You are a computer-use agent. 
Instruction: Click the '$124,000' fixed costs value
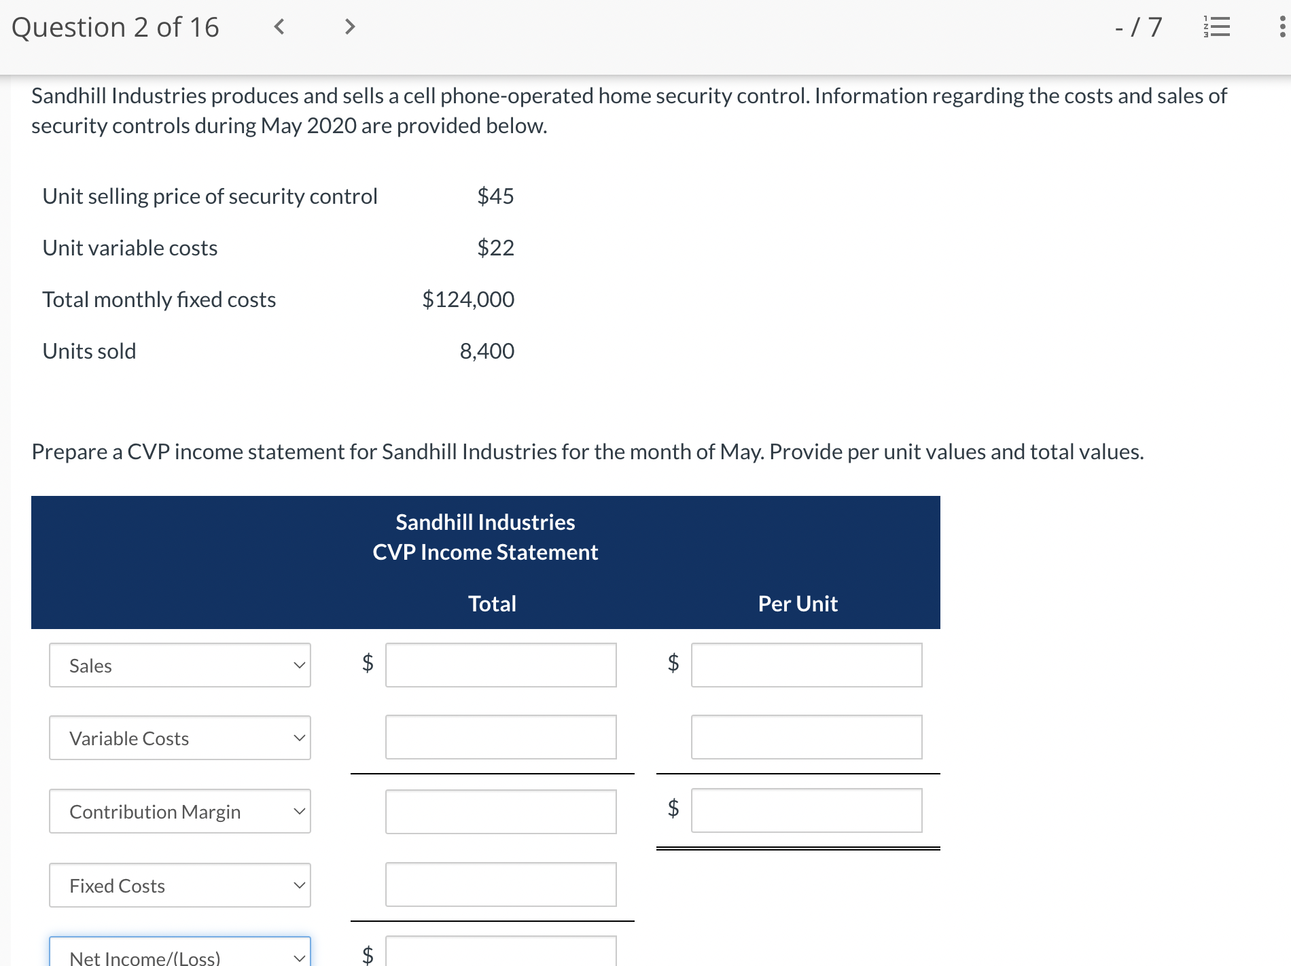(468, 300)
